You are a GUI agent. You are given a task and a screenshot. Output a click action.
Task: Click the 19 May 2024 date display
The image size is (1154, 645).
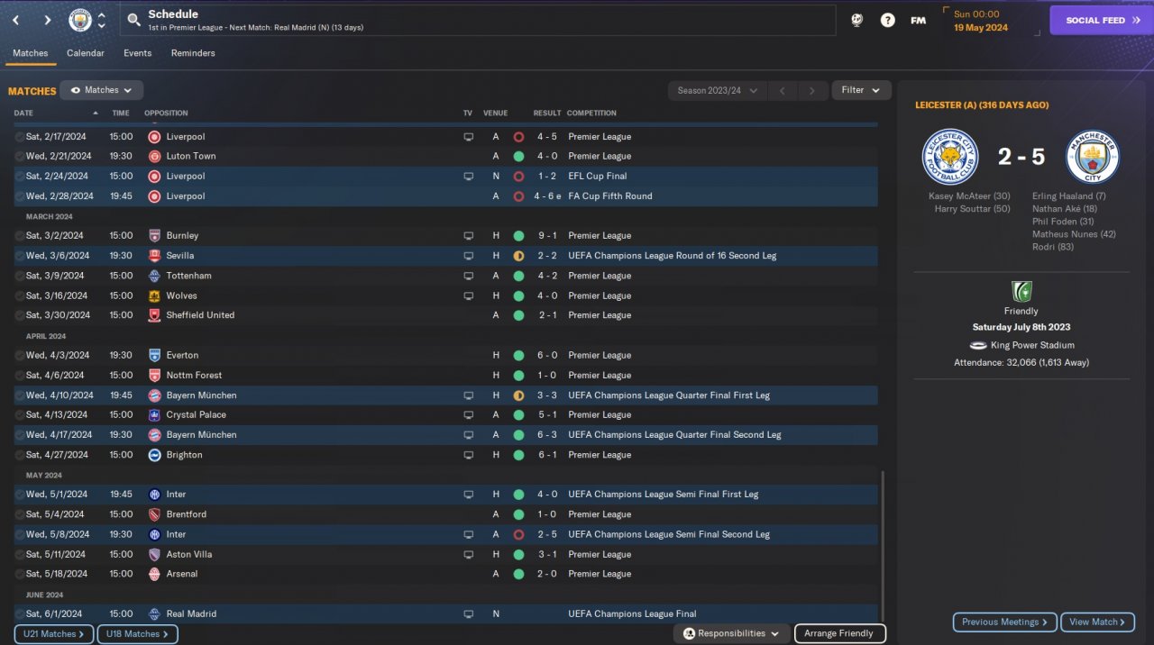click(981, 27)
